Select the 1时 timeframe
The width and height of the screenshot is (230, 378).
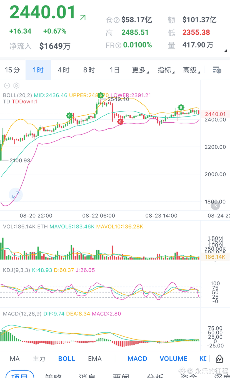coord(38,70)
